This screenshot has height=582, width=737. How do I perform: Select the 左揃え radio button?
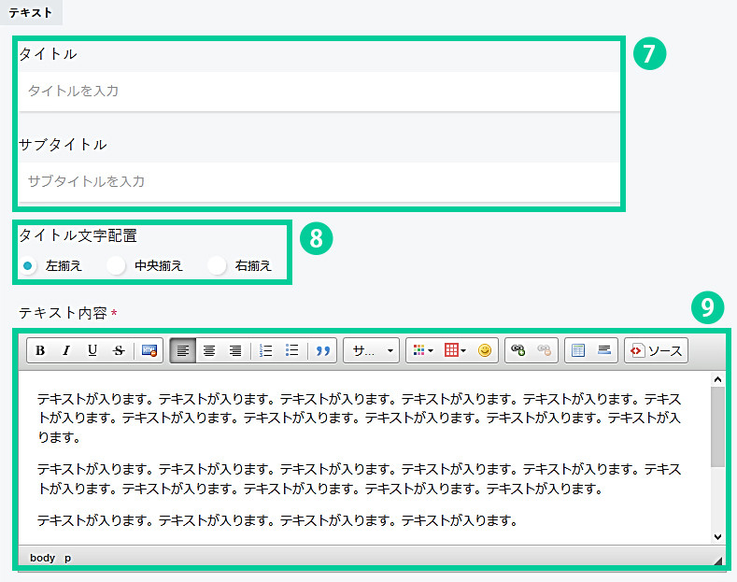[x=28, y=266]
